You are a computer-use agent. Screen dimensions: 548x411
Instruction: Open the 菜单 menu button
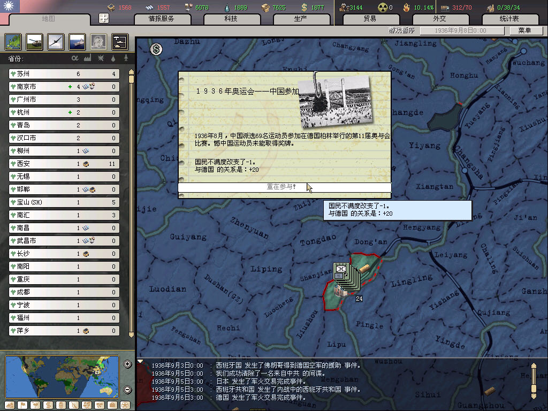tap(526, 31)
